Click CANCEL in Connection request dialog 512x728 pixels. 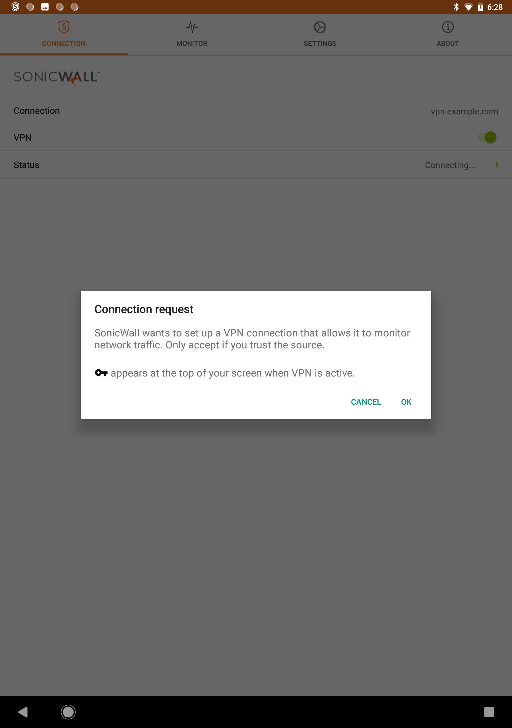[366, 402]
